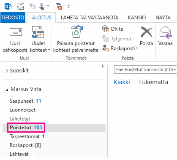177x160 pixels.
Task: Click the Ohita ignore conversation button
Action: 113,29
